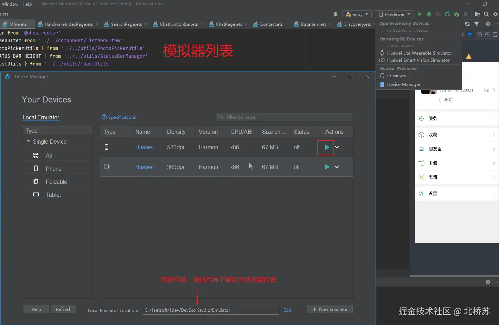This screenshot has width=499, height=325.
Task: Open the Specifications help link
Action: (122, 117)
